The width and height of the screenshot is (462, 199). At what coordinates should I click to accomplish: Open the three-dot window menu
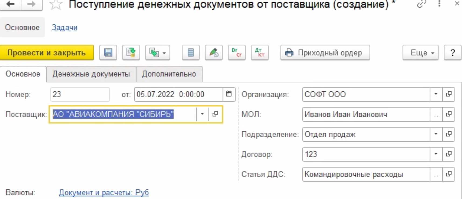pos(439,4)
